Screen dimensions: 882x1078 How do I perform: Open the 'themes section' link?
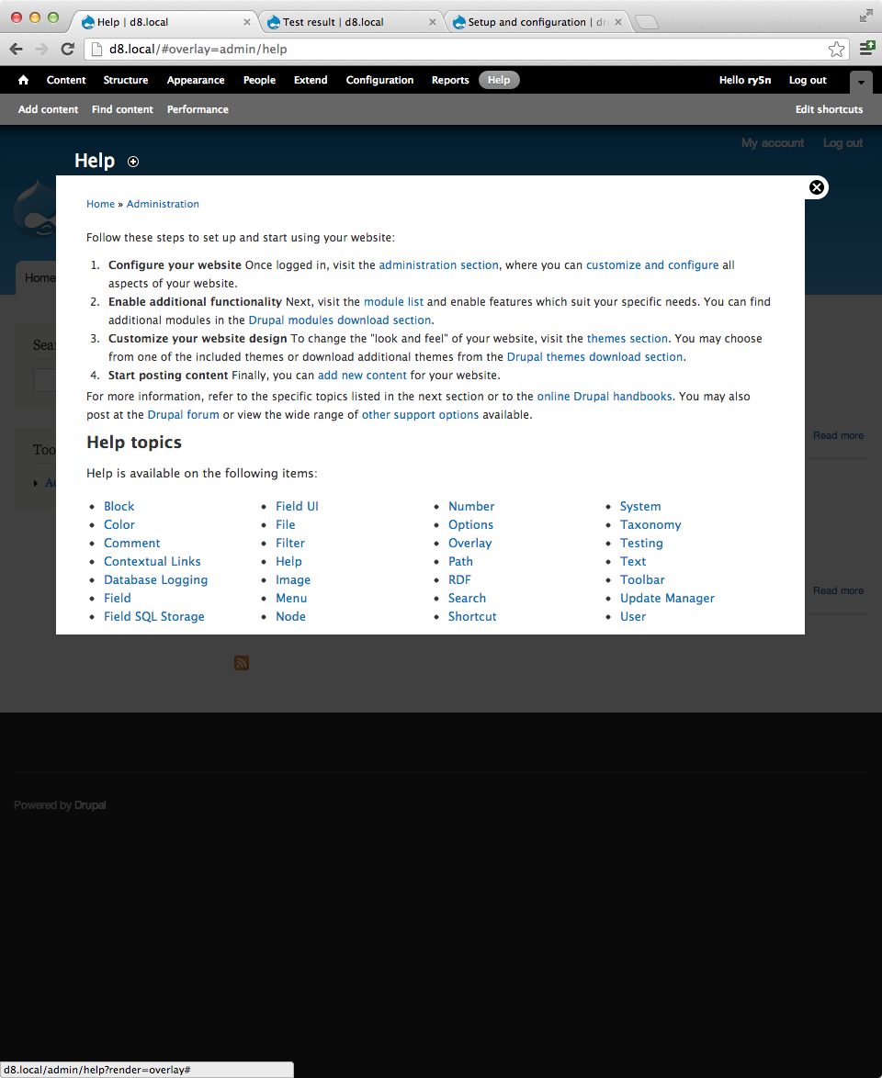pyautogui.click(x=628, y=338)
